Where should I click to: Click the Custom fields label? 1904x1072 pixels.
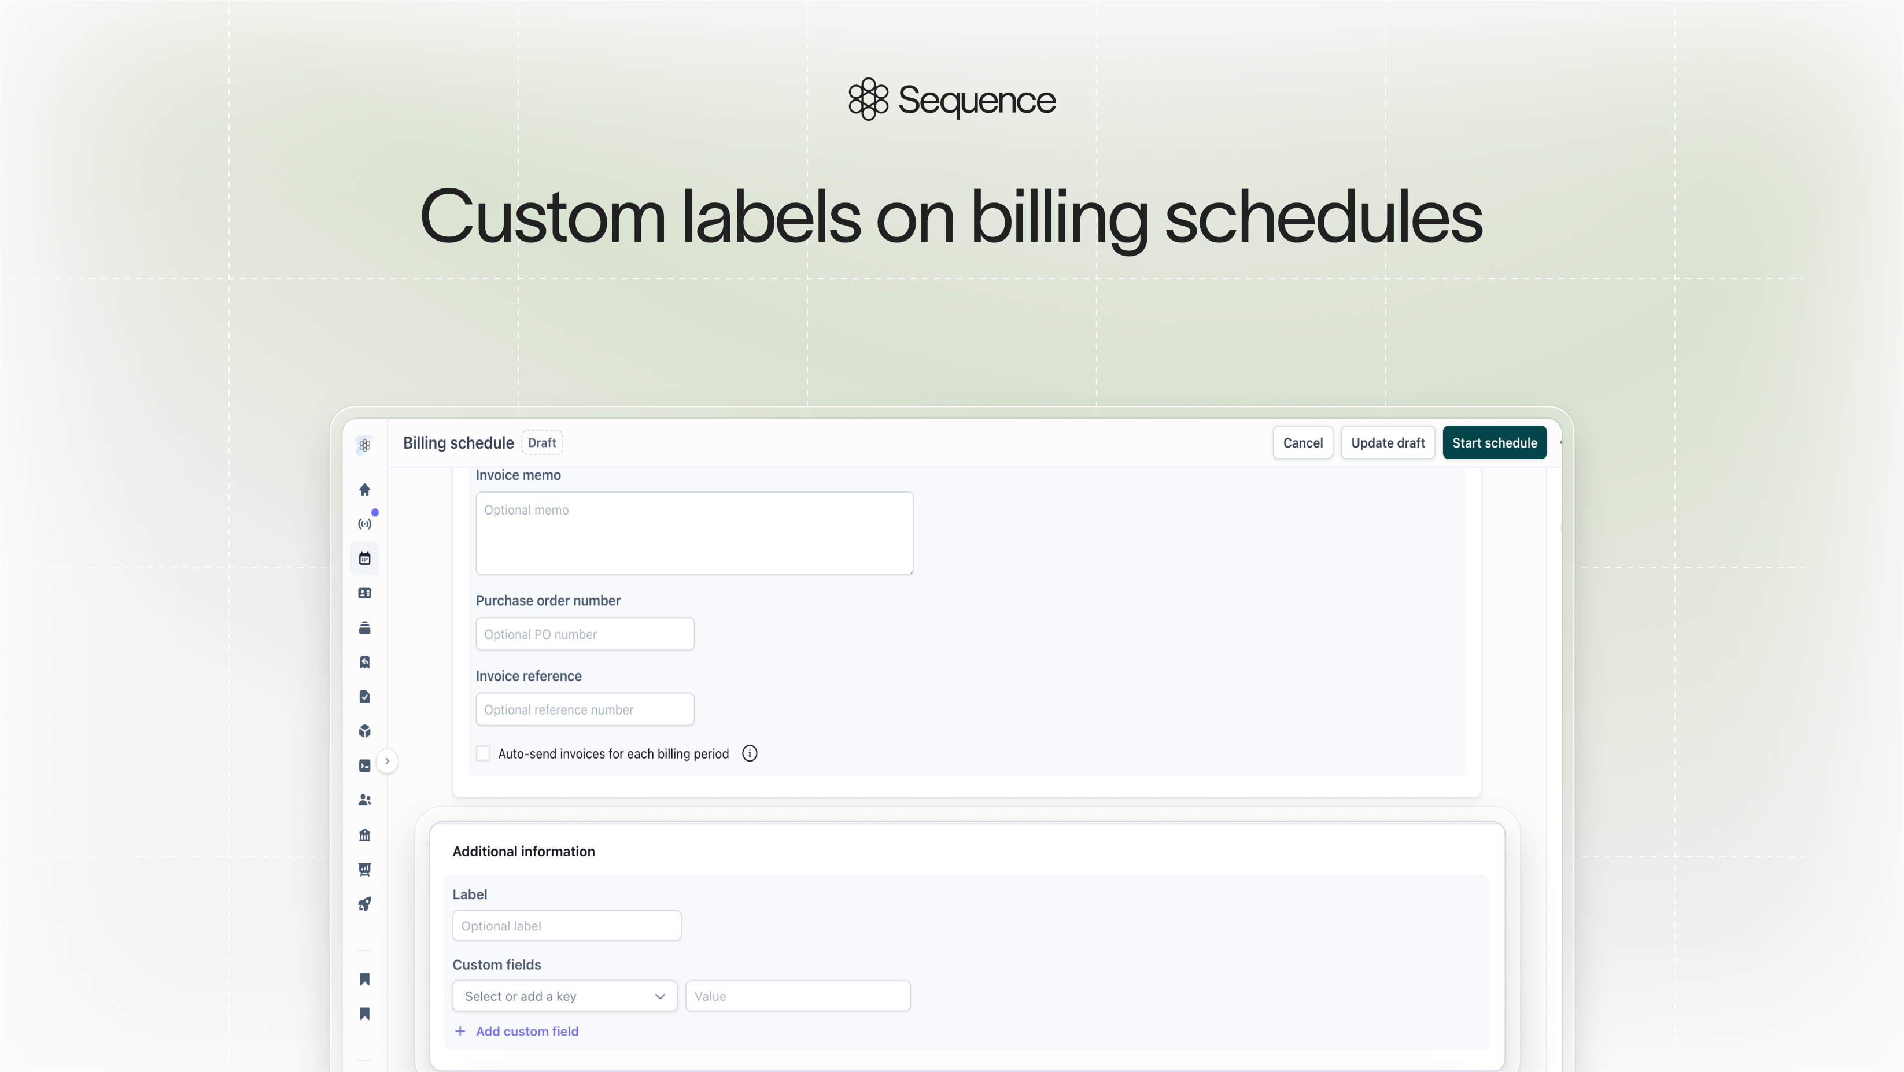[497, 965]
